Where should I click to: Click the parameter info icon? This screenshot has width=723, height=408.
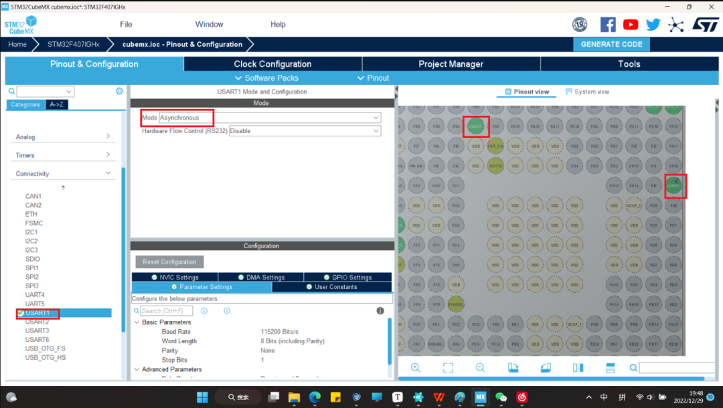click(380, 311)
